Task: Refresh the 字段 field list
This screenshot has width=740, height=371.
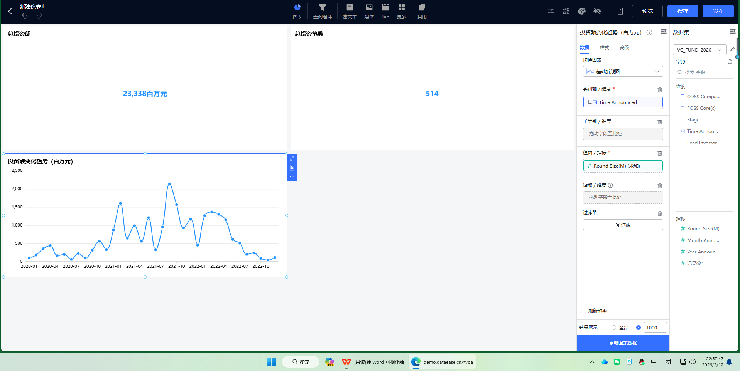Action: 730,62
